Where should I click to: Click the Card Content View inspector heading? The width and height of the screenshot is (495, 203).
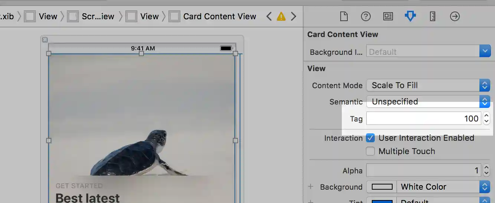coord(342,34)
